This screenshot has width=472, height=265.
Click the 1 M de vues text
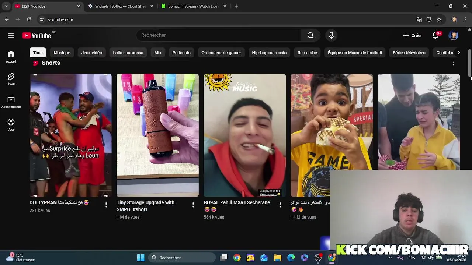point(128,217)
